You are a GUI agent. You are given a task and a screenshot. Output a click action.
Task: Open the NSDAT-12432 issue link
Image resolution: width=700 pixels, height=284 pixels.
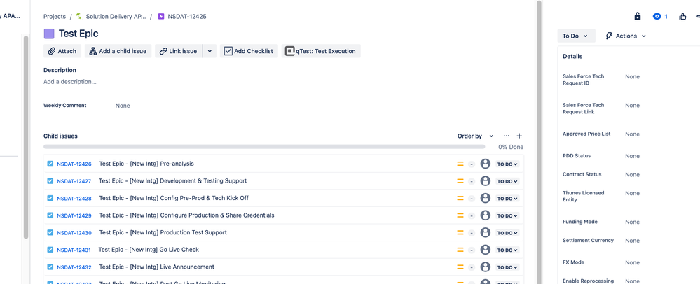[74, 267]
